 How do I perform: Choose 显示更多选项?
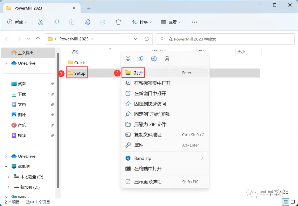165,182
